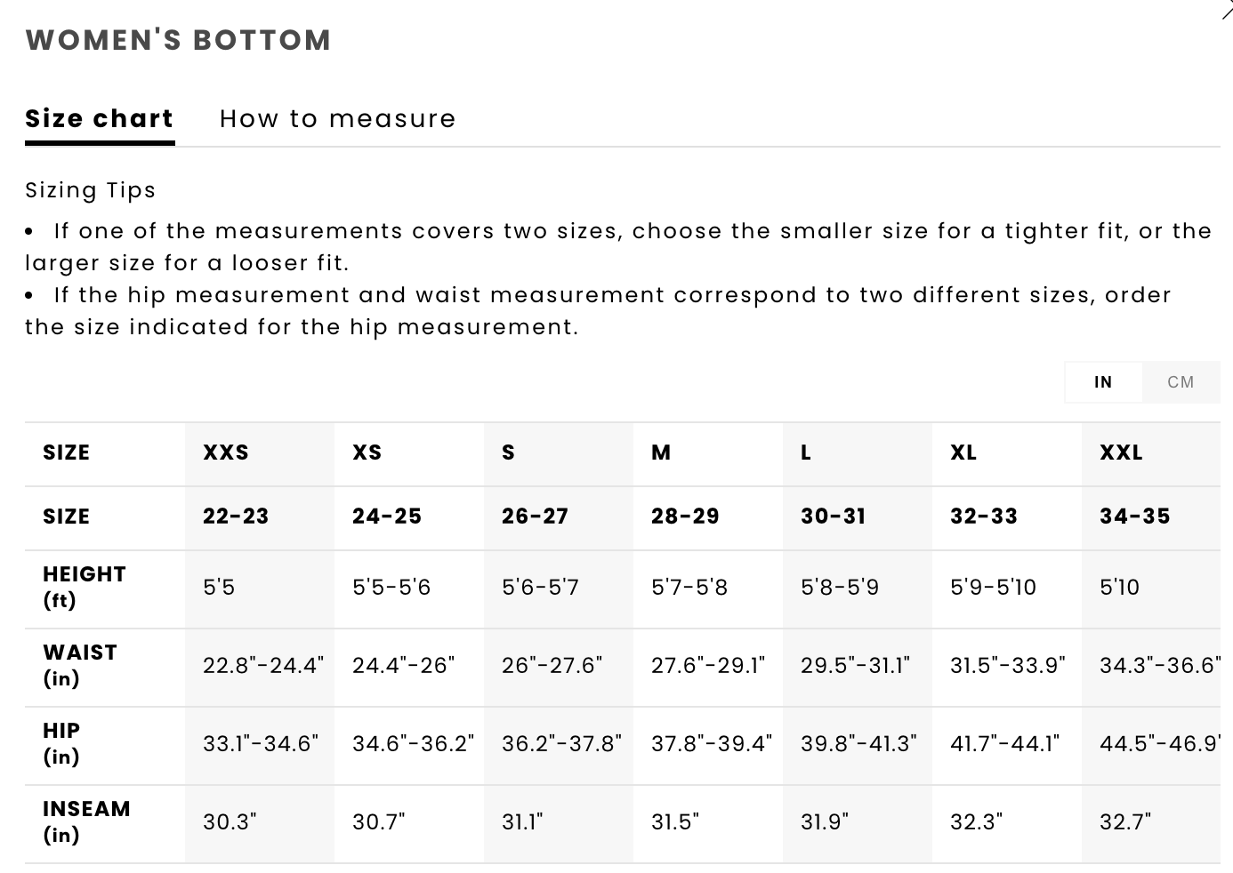Click the M size column header

click(x=661, y=453)
